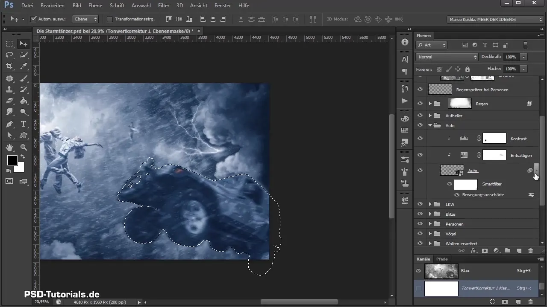Open the Fenster menu
The image size is (547, 307).
point(223,6)
